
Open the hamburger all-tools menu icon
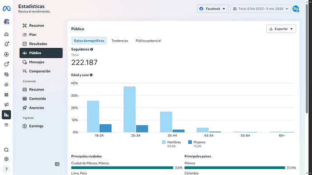pyautogui.click(x=6, y=125)
